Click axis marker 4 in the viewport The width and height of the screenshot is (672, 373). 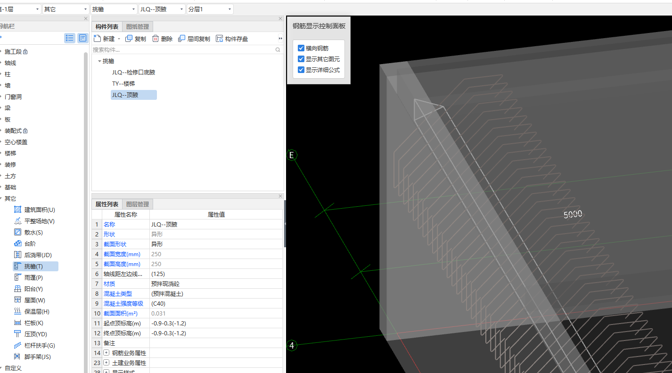[x=292, y=346]
